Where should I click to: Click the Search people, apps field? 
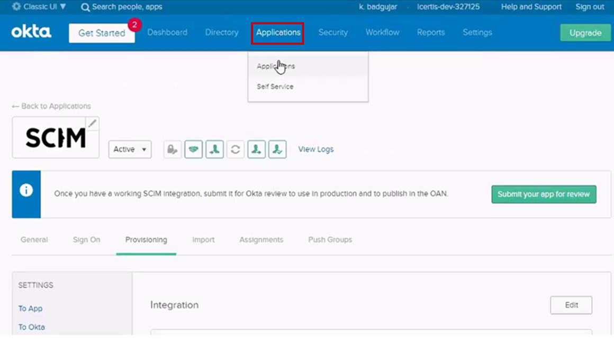[127, 7]
